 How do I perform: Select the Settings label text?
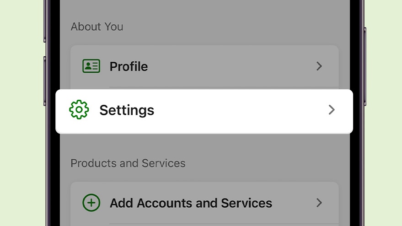tap(127, 111)
